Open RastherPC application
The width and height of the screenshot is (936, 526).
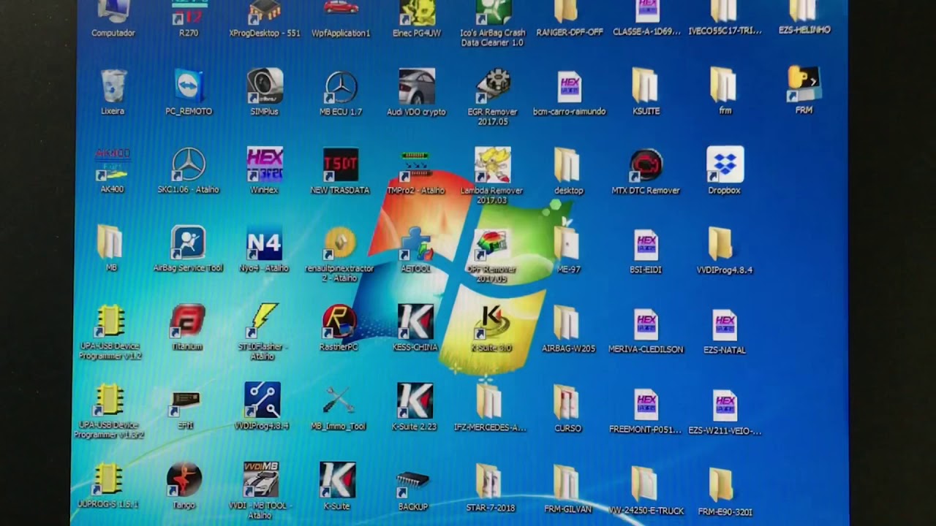(x=339, y=329)
